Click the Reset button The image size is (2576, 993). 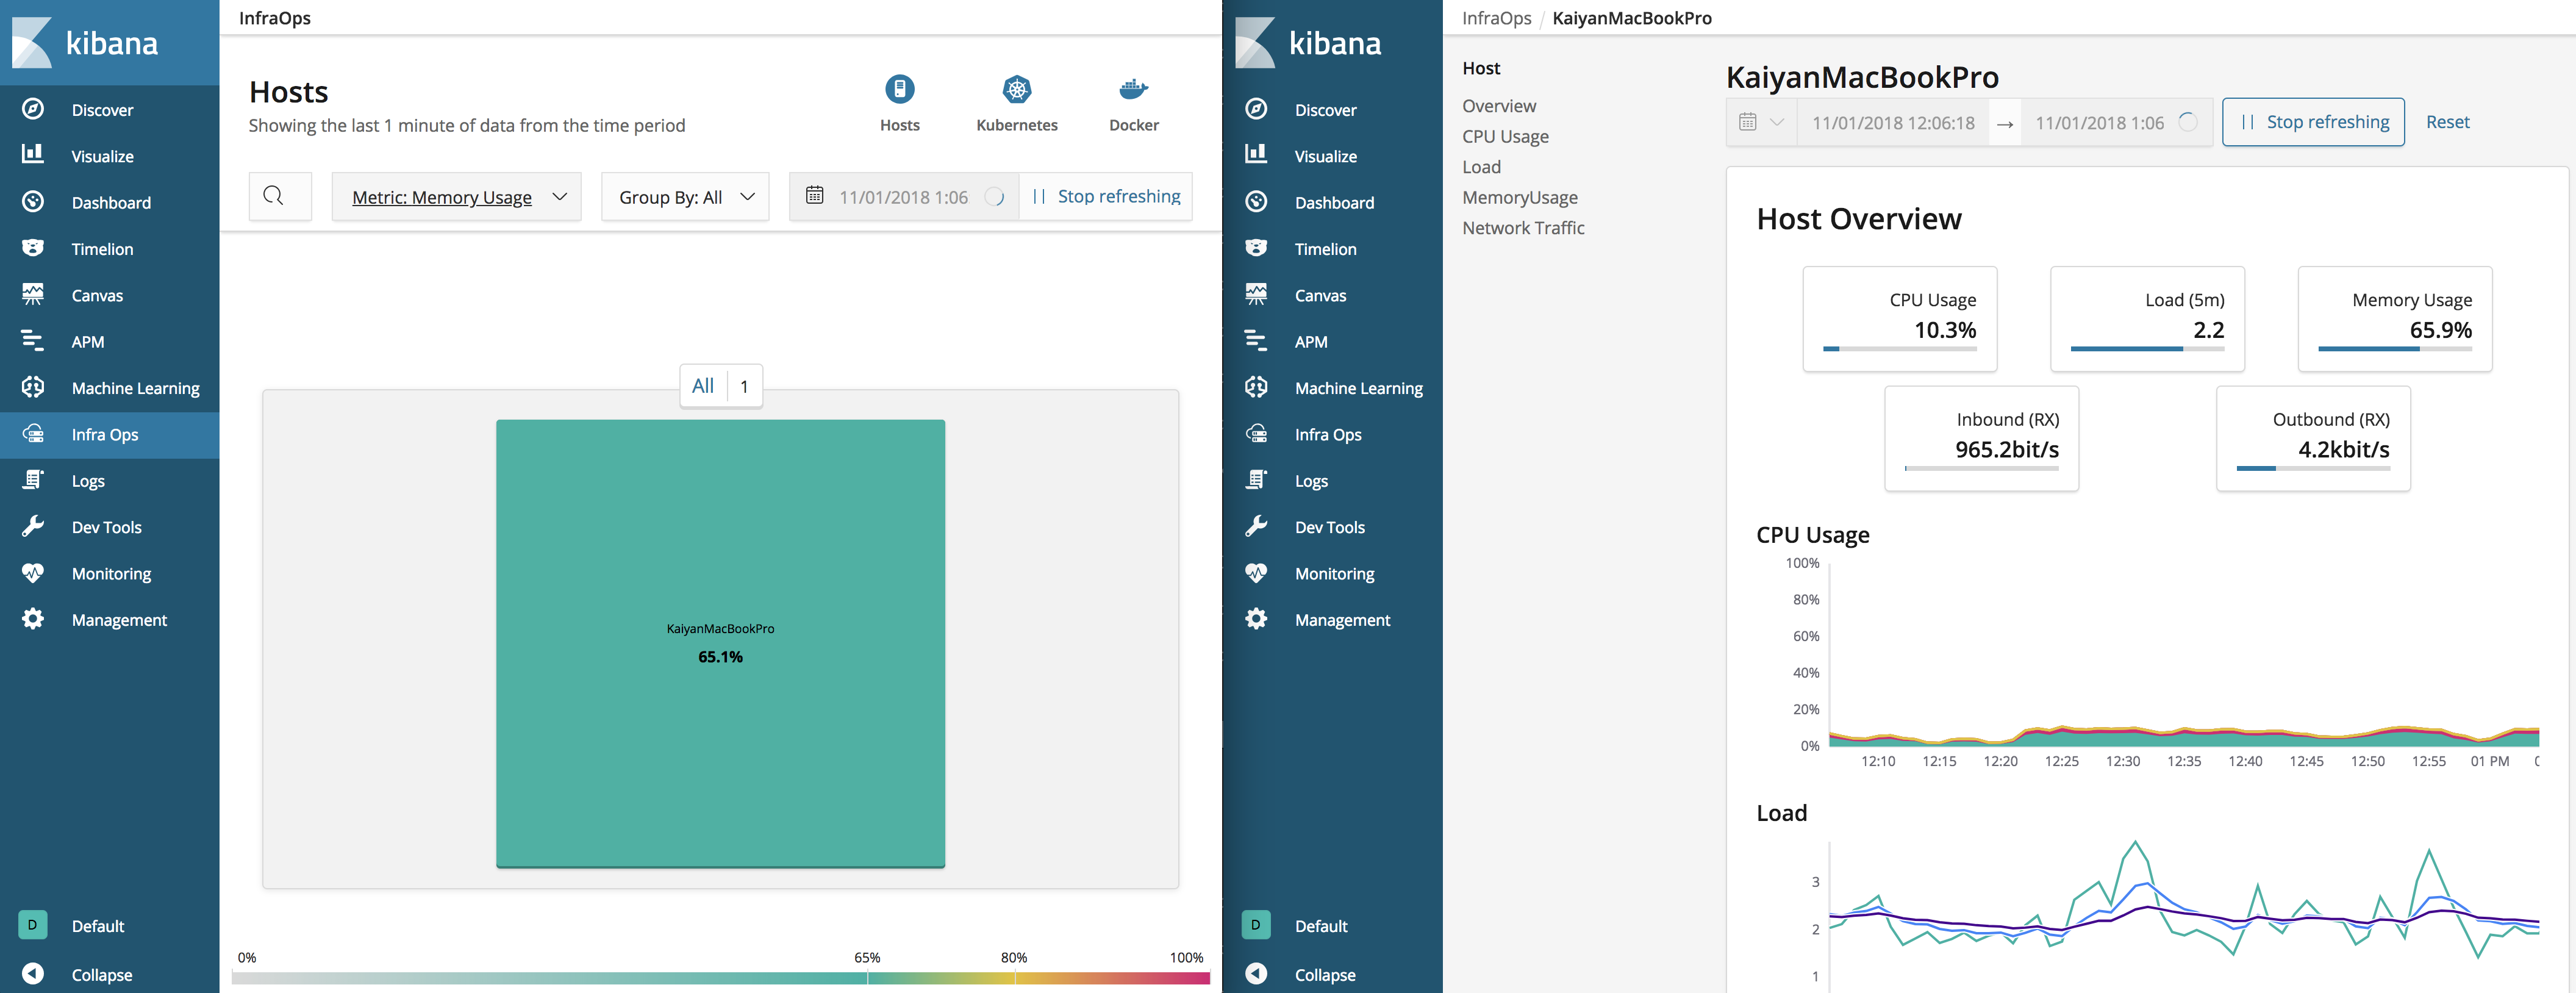[2447, 121]
